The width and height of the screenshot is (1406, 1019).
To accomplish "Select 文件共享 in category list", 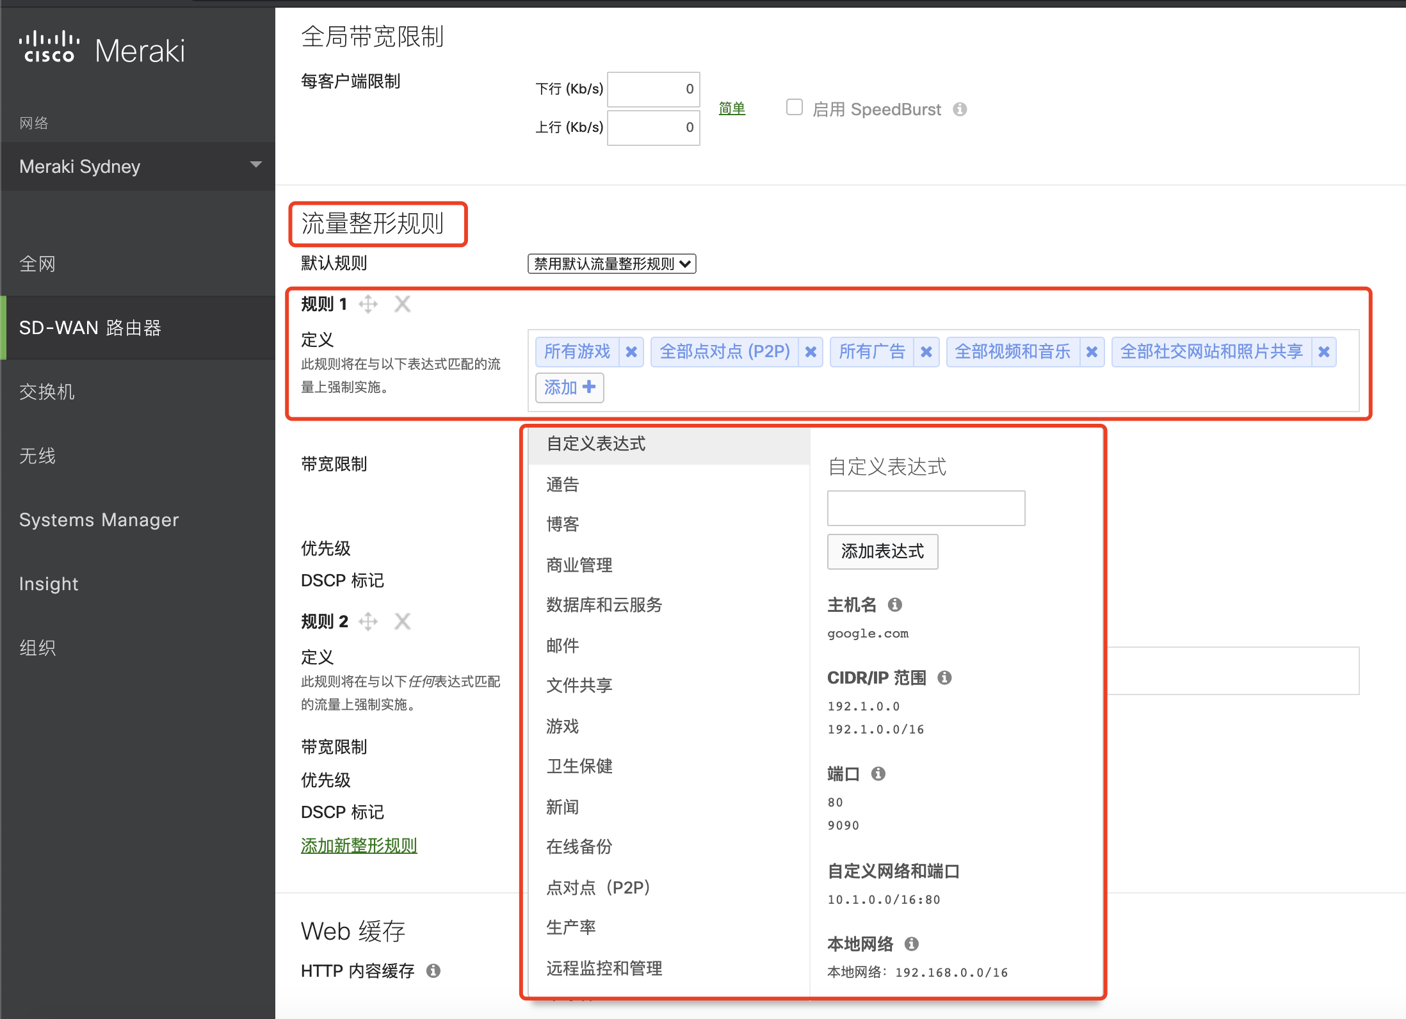I will (x=579, y=686).
